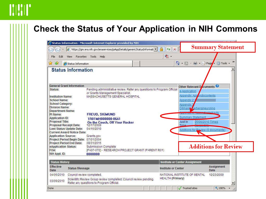Click FOA value "[PA07-070] - RESEARCH PROJECT GRANT"
The image size is (266, 199).
point(125,150)
